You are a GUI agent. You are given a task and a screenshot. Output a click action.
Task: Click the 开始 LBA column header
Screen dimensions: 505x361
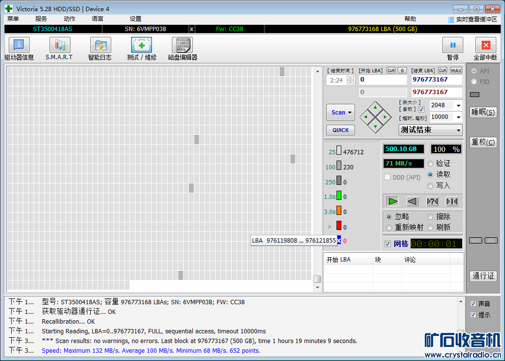pos(348,260)
